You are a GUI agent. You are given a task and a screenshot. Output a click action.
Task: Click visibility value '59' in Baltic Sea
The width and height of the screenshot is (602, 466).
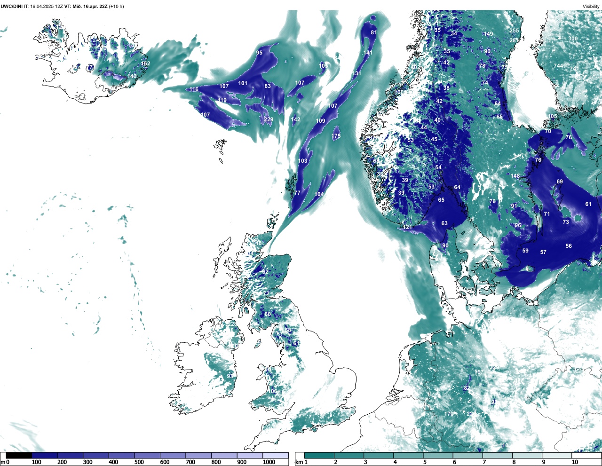(x=525, y=251)
